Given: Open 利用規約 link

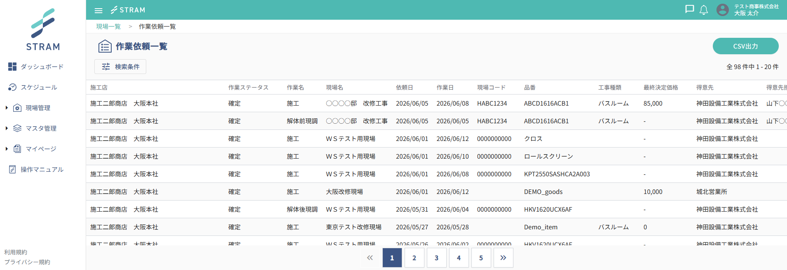Looking at the screenshot, I should pos(16,252).
